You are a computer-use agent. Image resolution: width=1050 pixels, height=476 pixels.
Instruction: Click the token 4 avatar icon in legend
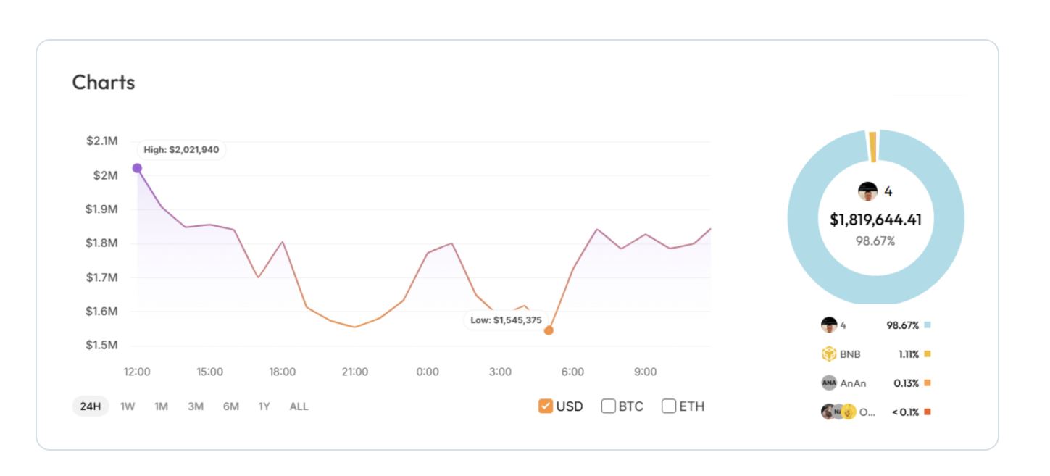829,325
